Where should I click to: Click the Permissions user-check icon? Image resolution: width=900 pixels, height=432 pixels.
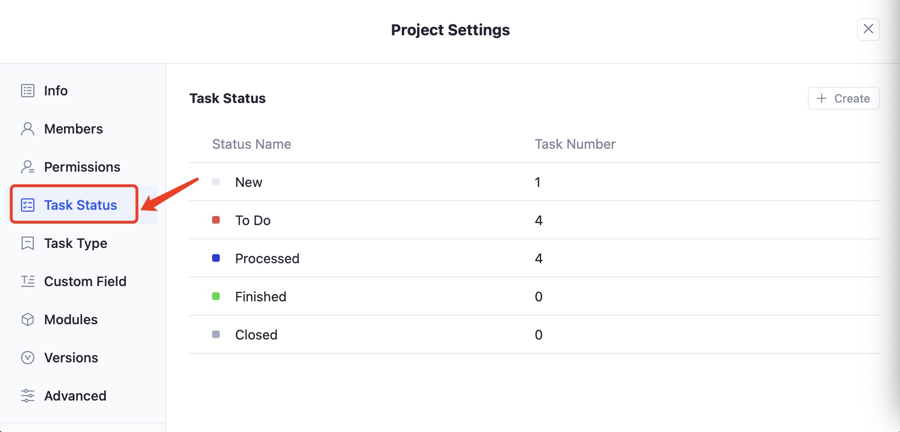tap(28, 166)
